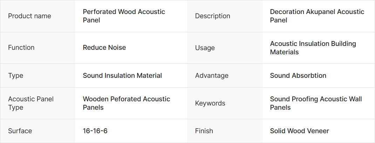Select the '16-16-6' surface value
This screenshot has width=375, height=143.
95,131
